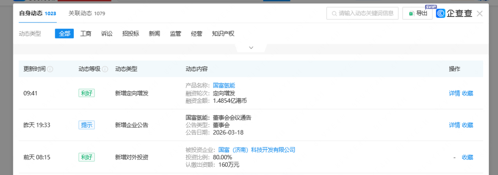Filter by 招投标 type
Screen dimensions: 498x175
pos(130,34)
